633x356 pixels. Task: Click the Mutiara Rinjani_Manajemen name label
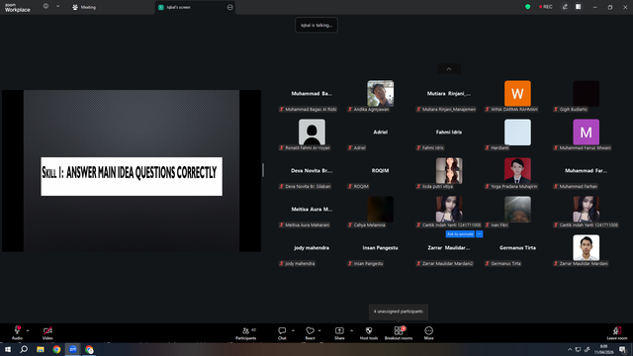click(x=446, y=110)
